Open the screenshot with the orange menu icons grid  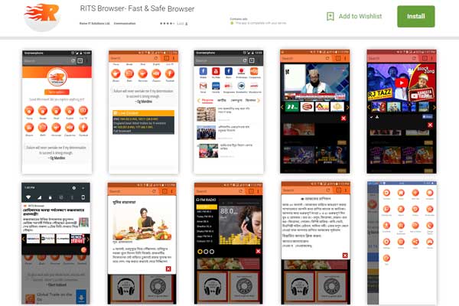click(x=402, y=243)
